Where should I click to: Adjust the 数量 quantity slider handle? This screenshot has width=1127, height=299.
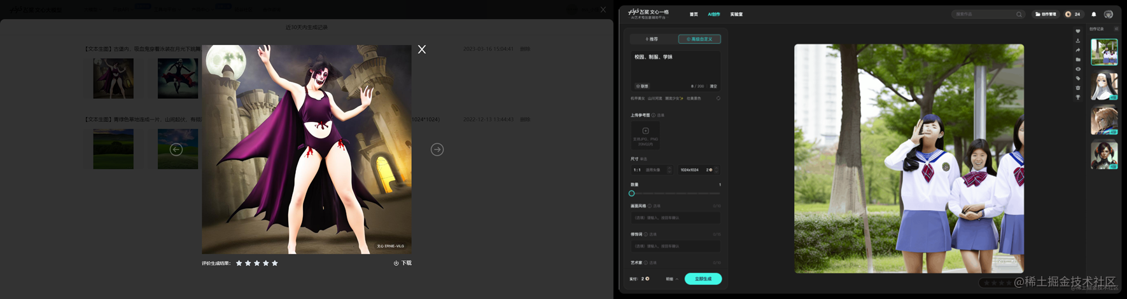coord(631,193)
